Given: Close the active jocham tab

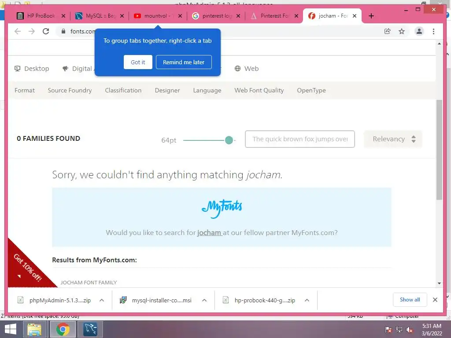Looking at the screenshot, I should pyautogui.click(x=355, y=16).
